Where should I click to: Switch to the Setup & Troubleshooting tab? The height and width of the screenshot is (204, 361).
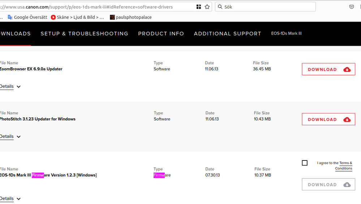tap(84, 33)
